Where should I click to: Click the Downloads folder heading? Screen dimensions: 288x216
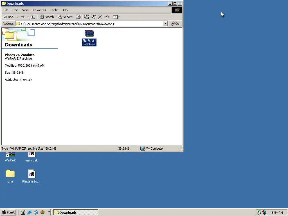pos(18,45)
